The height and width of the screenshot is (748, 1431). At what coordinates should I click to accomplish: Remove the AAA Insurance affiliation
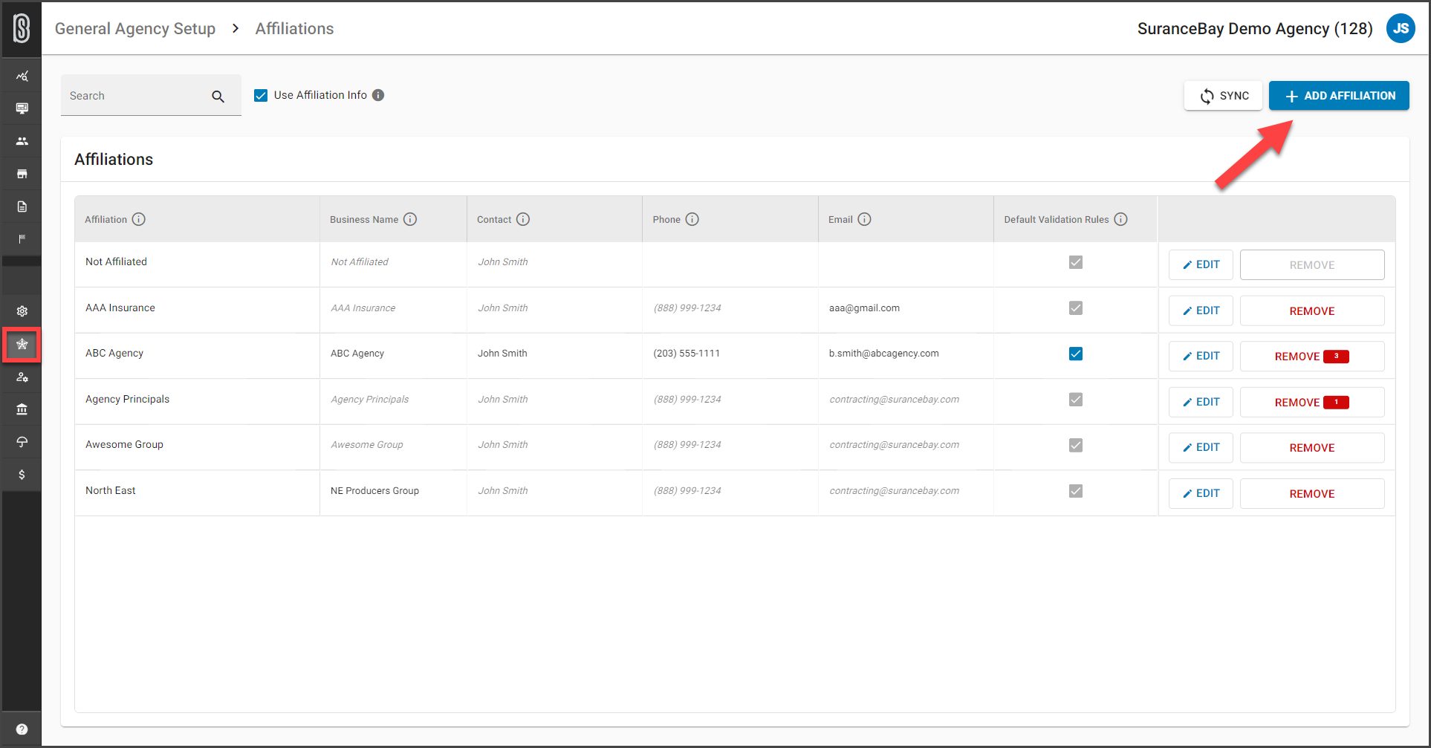[x=1312, y=310]
